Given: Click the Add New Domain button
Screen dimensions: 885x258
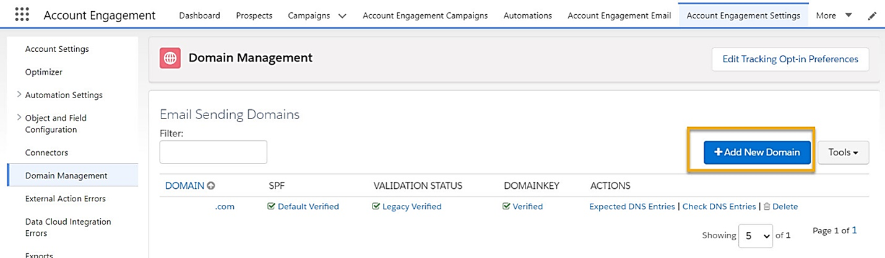Looking at the screenshot, I should click(757, 152).
